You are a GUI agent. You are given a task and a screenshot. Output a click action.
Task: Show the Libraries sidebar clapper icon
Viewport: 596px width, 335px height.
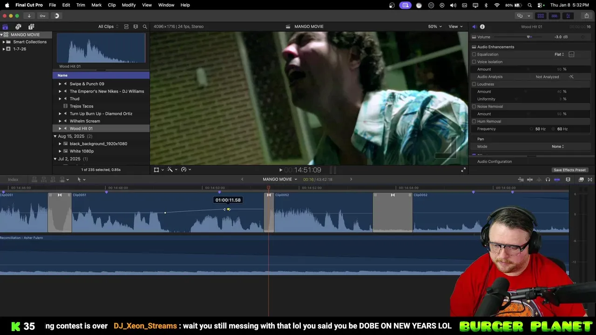point(5,27)
